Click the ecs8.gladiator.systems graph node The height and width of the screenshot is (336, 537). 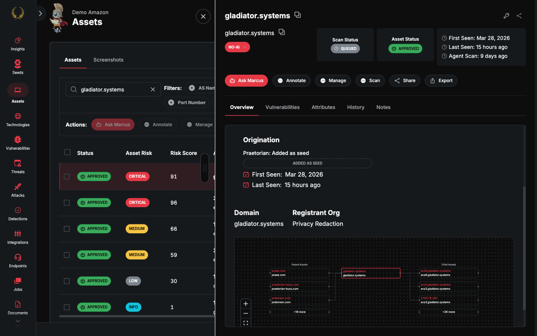click(x=449, y=273)
